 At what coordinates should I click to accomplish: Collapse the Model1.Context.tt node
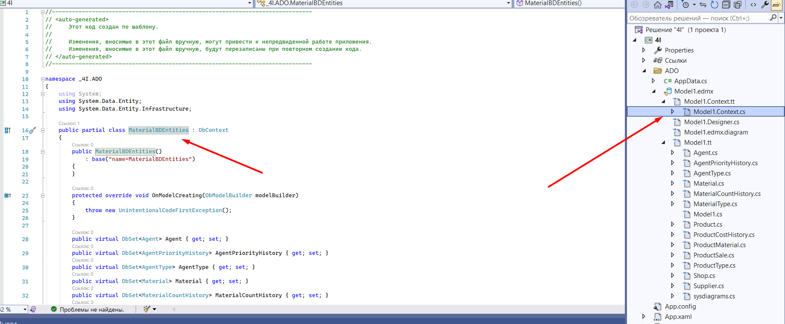663,102
